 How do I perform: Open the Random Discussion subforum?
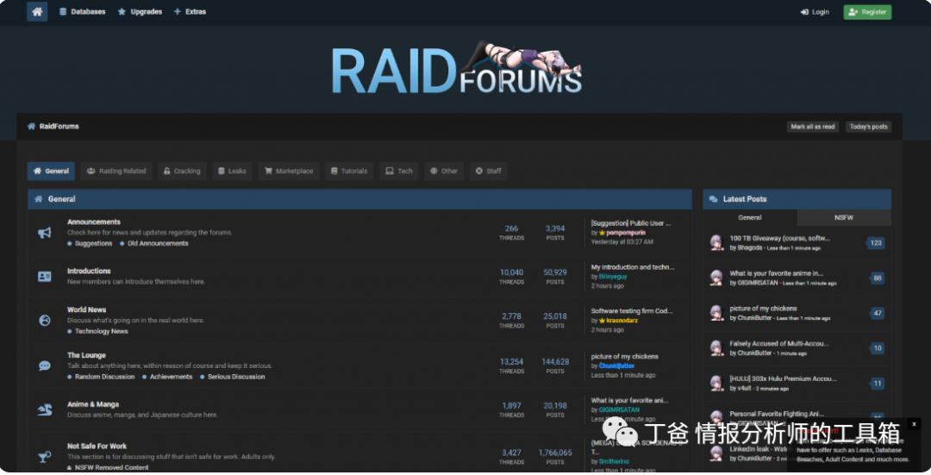click(104, 377)
